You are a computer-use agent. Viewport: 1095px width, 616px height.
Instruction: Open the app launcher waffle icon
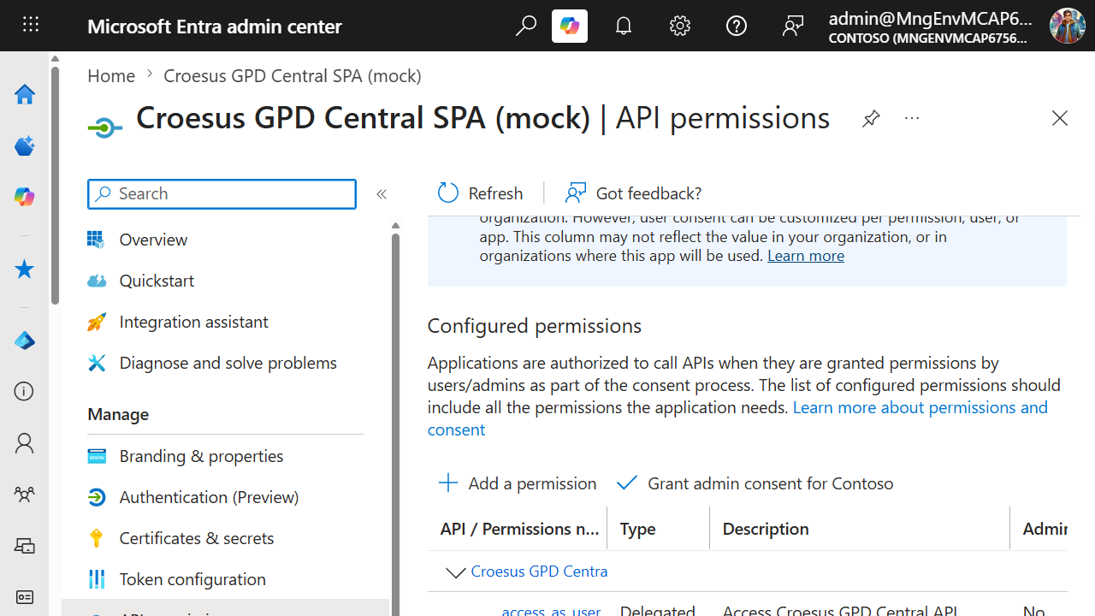pos(31,25)
